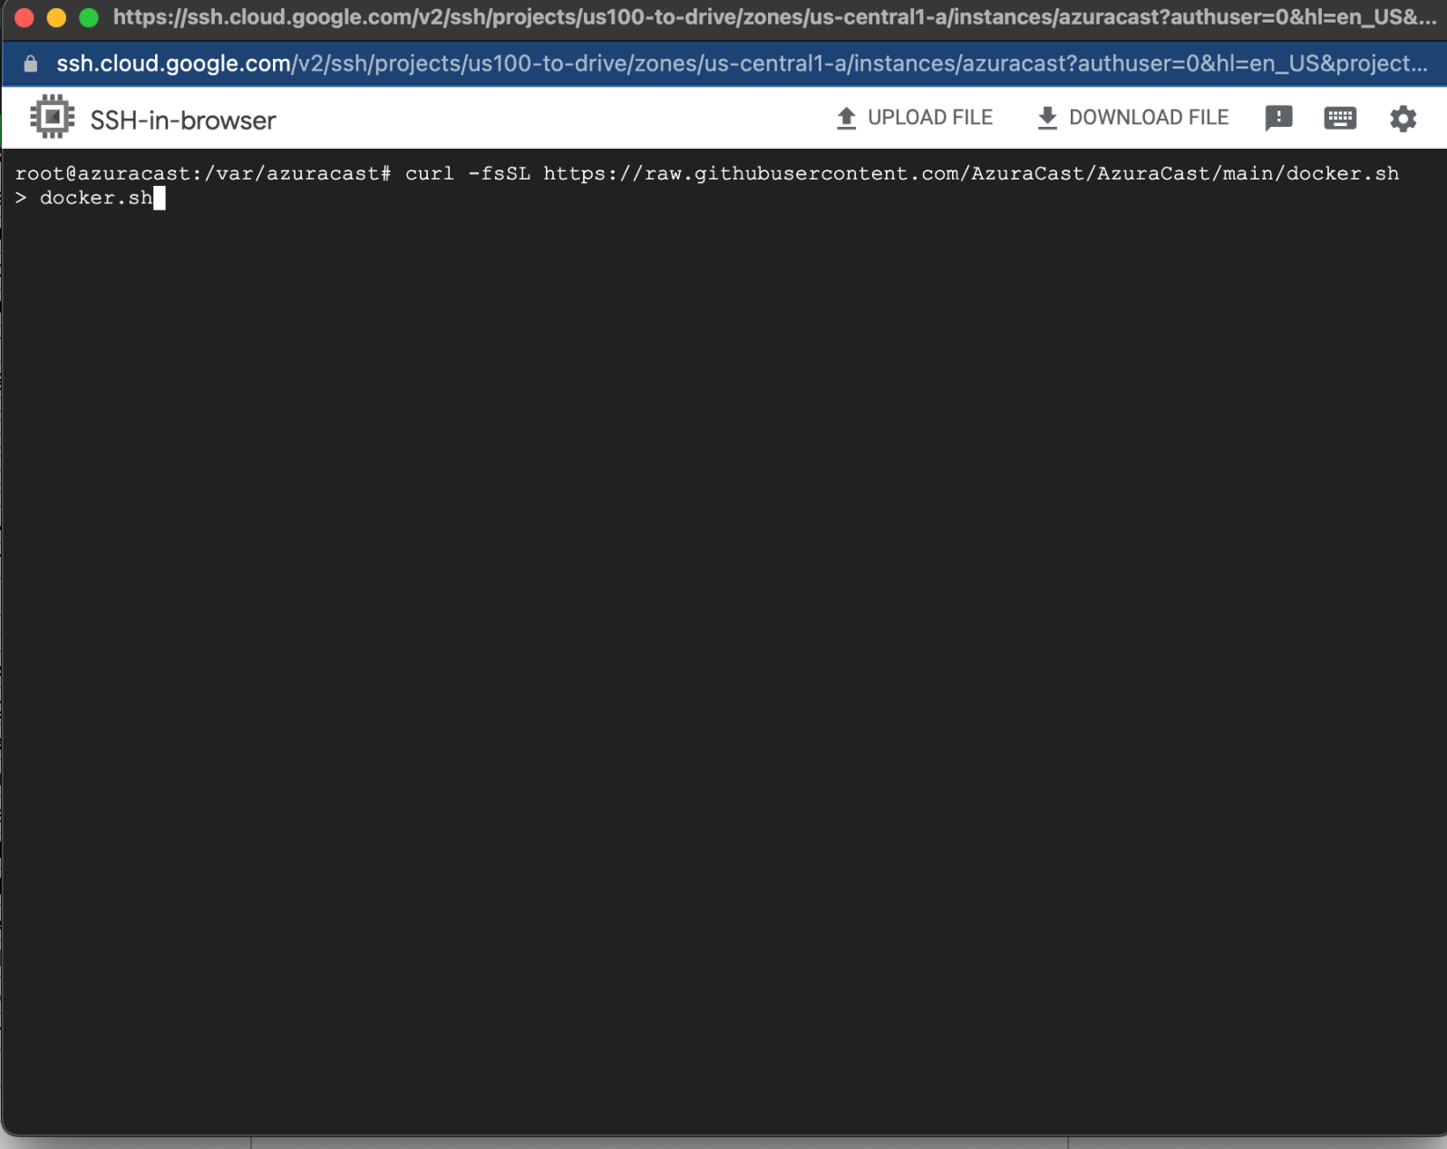Click the docker.sh text on the second line

tap(96, 198)
